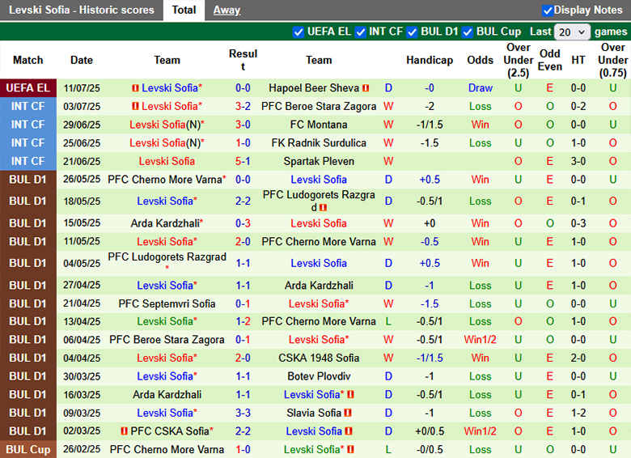Click red card icon before PFC CSKA Sofia
631x458 pixels.
click(x=125, y=431)
